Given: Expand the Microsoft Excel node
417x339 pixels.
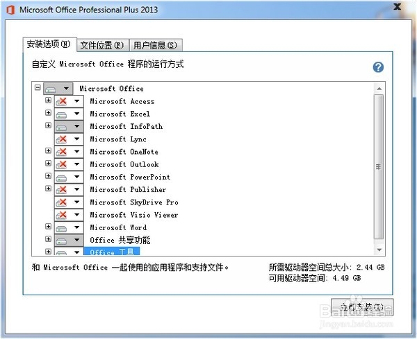Looking at the screenshot, I should tap(48, 113).
